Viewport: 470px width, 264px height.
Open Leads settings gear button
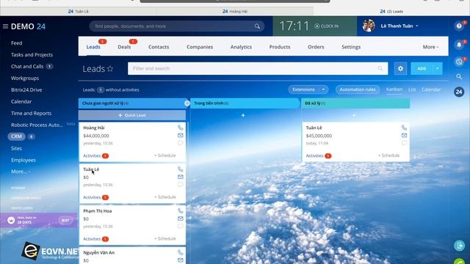400,68
